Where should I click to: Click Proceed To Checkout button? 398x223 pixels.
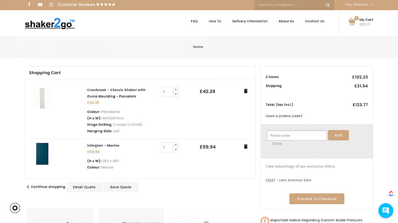[x=317, y=199]
